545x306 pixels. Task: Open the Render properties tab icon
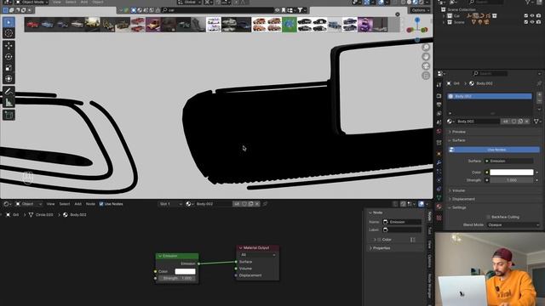pos(439,96)
